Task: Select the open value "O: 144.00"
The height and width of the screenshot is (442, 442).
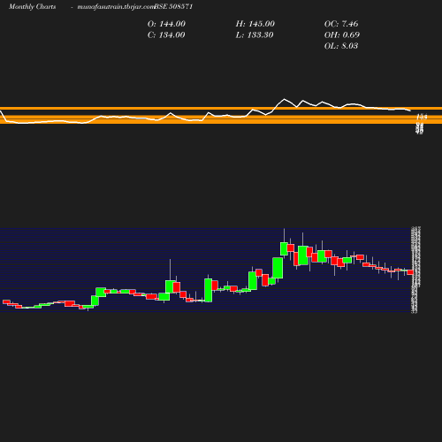Action: click(166, 24)
